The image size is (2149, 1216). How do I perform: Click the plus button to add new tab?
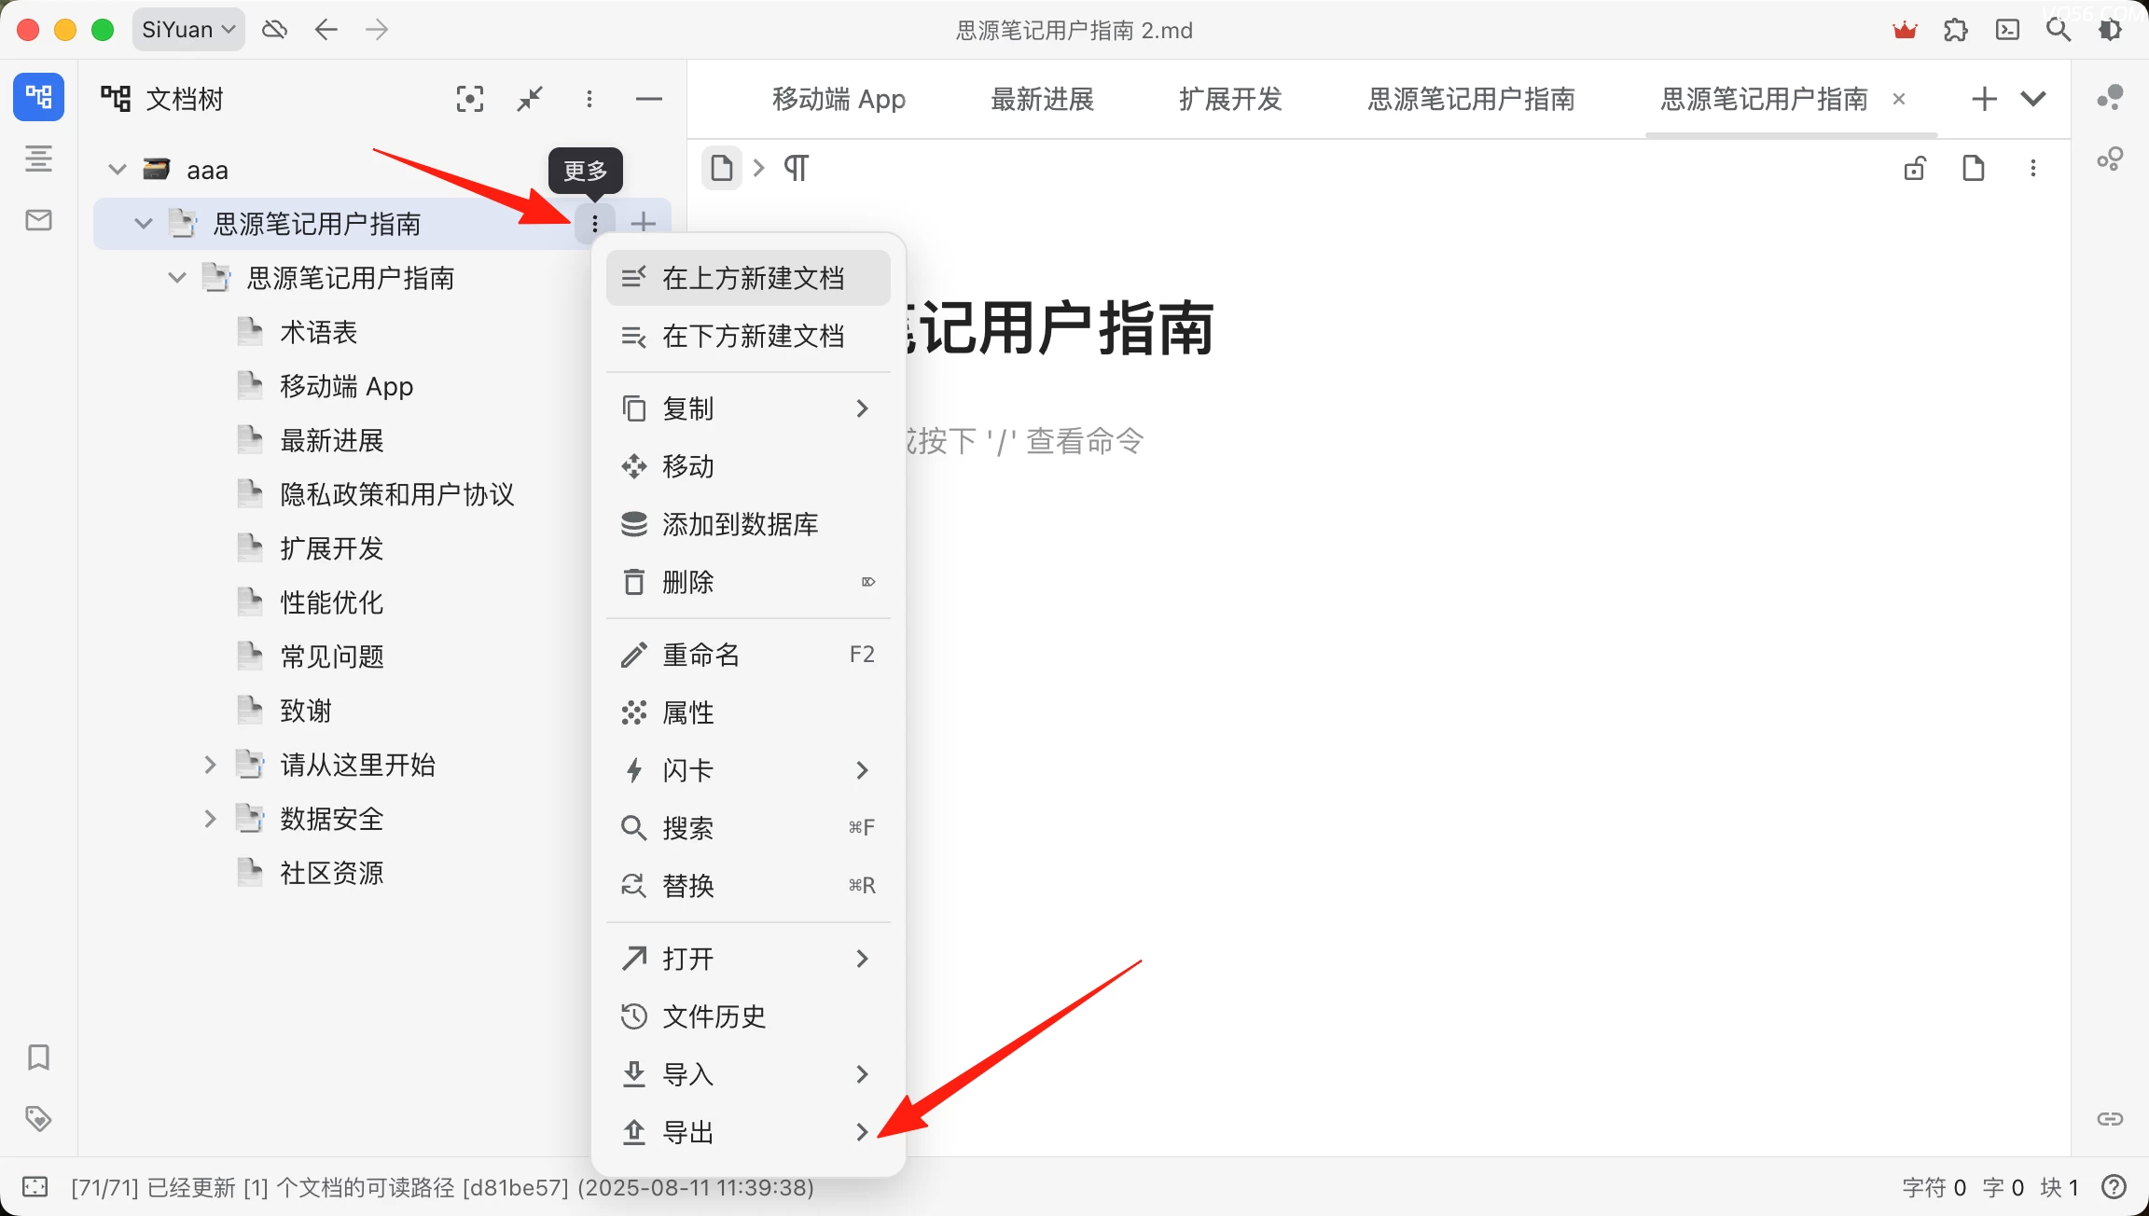click(x=1985, y=99)
